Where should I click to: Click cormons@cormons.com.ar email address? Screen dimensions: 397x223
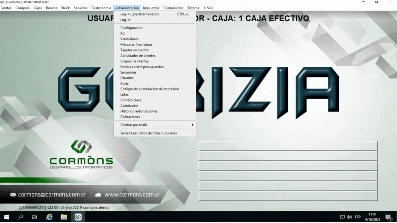[x=52, y=195]
